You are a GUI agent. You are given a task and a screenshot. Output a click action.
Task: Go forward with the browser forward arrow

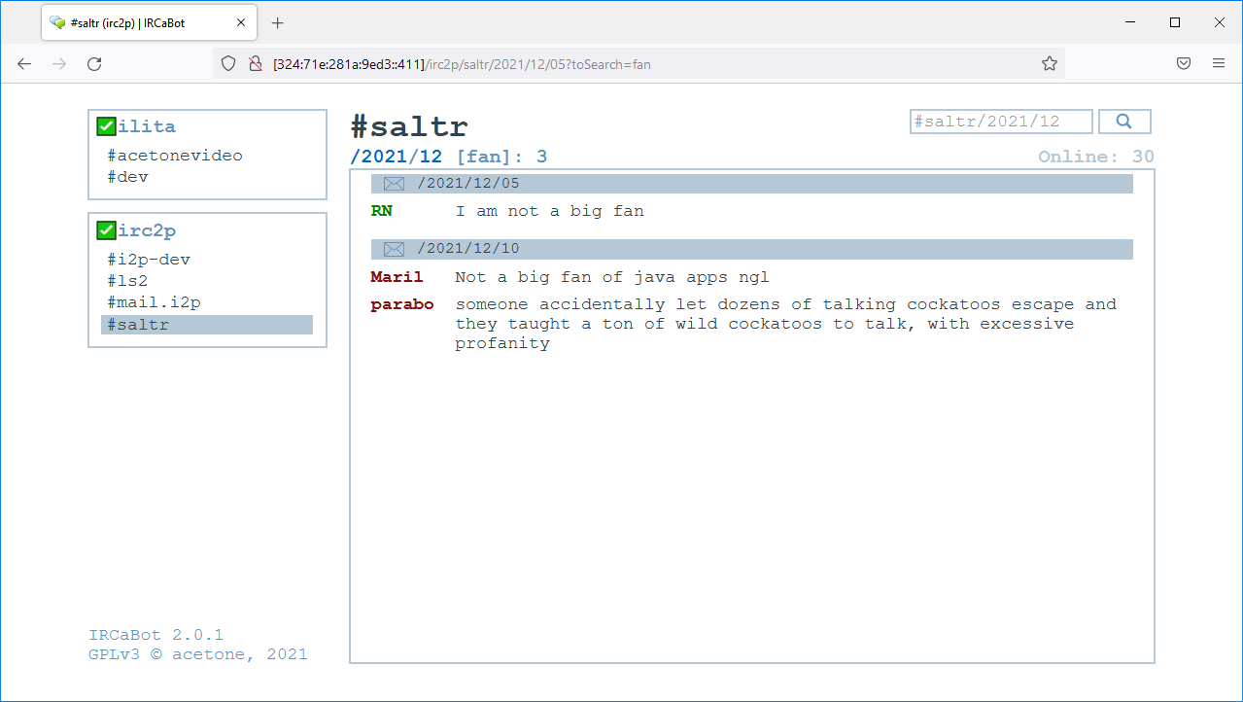tap(59, 63)
